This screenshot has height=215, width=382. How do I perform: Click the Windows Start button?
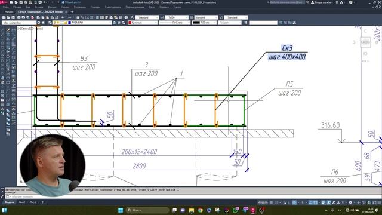(121, 210)
